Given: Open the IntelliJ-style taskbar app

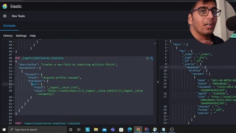Looking at the screenshot, I should coord(146,130).
